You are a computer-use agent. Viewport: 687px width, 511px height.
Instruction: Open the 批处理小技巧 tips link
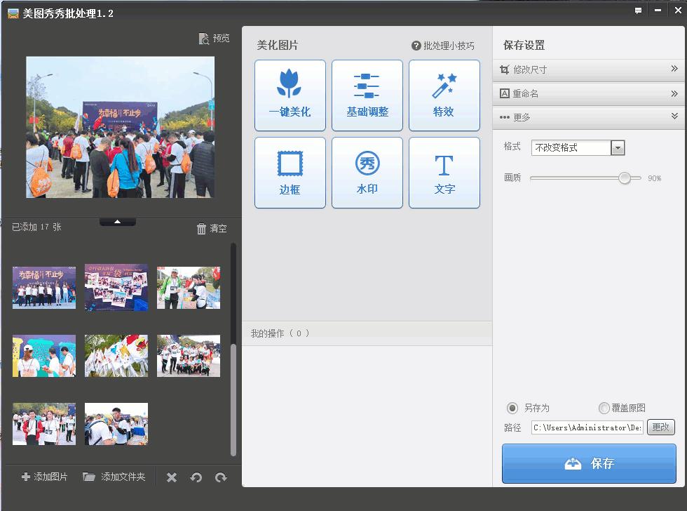[443, 46]
